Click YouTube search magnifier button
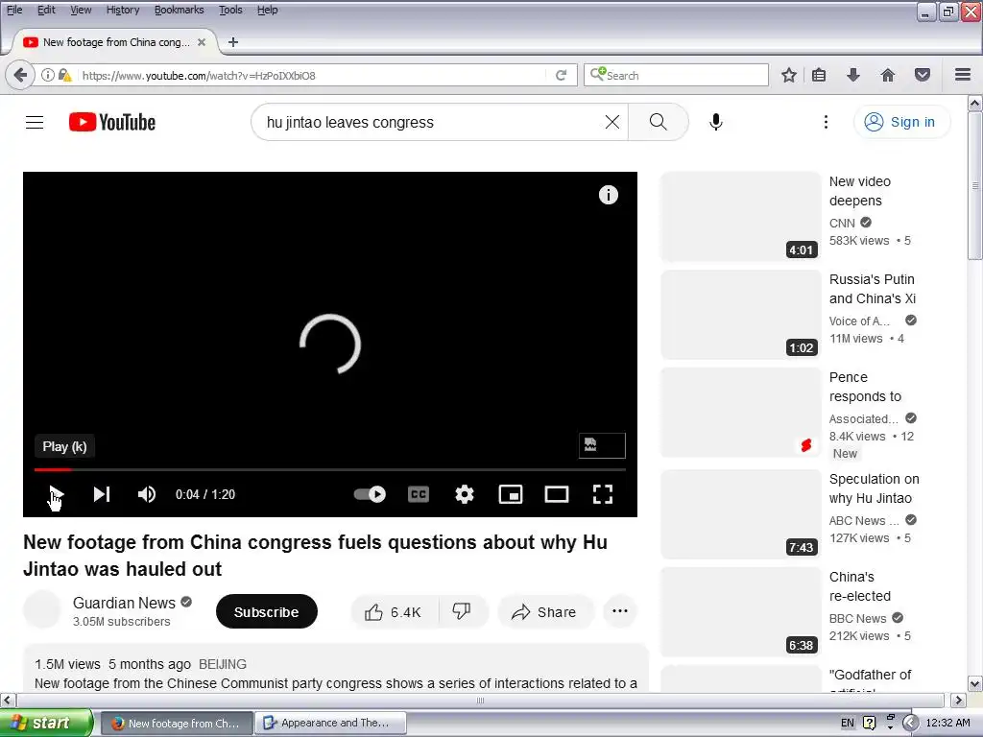 (x=659, y=122)
